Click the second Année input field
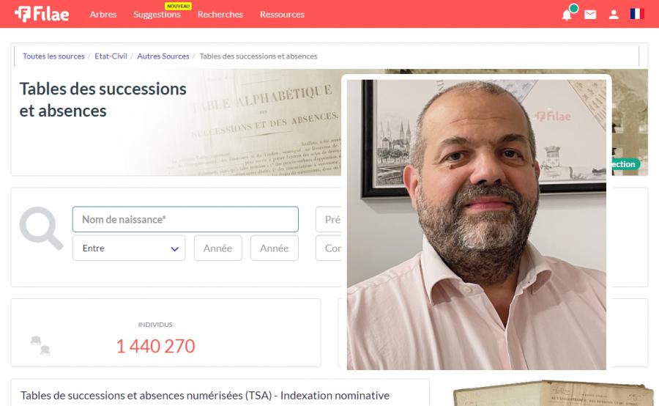 point(275,248)
